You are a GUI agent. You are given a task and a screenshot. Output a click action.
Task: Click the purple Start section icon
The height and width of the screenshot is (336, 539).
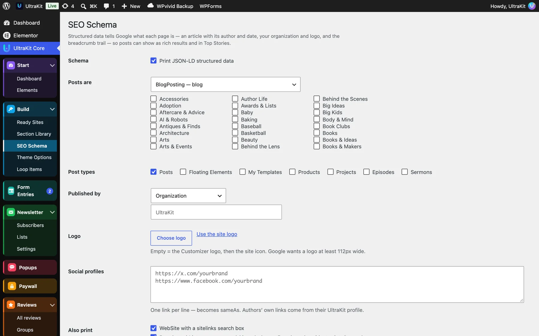point(11,65)
